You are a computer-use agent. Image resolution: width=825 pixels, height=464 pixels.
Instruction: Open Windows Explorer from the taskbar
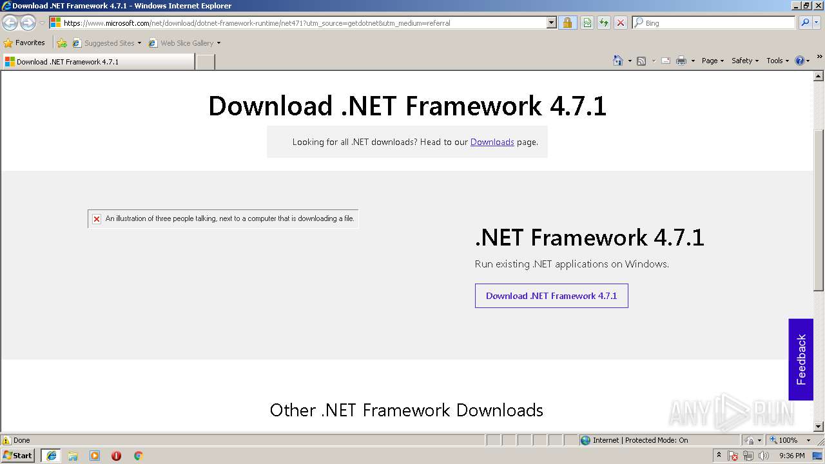[73, 456]
